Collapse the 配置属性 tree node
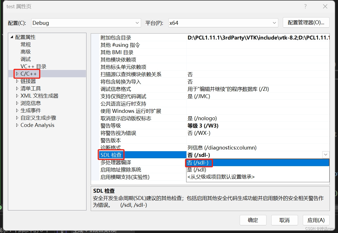 (12, 37)
